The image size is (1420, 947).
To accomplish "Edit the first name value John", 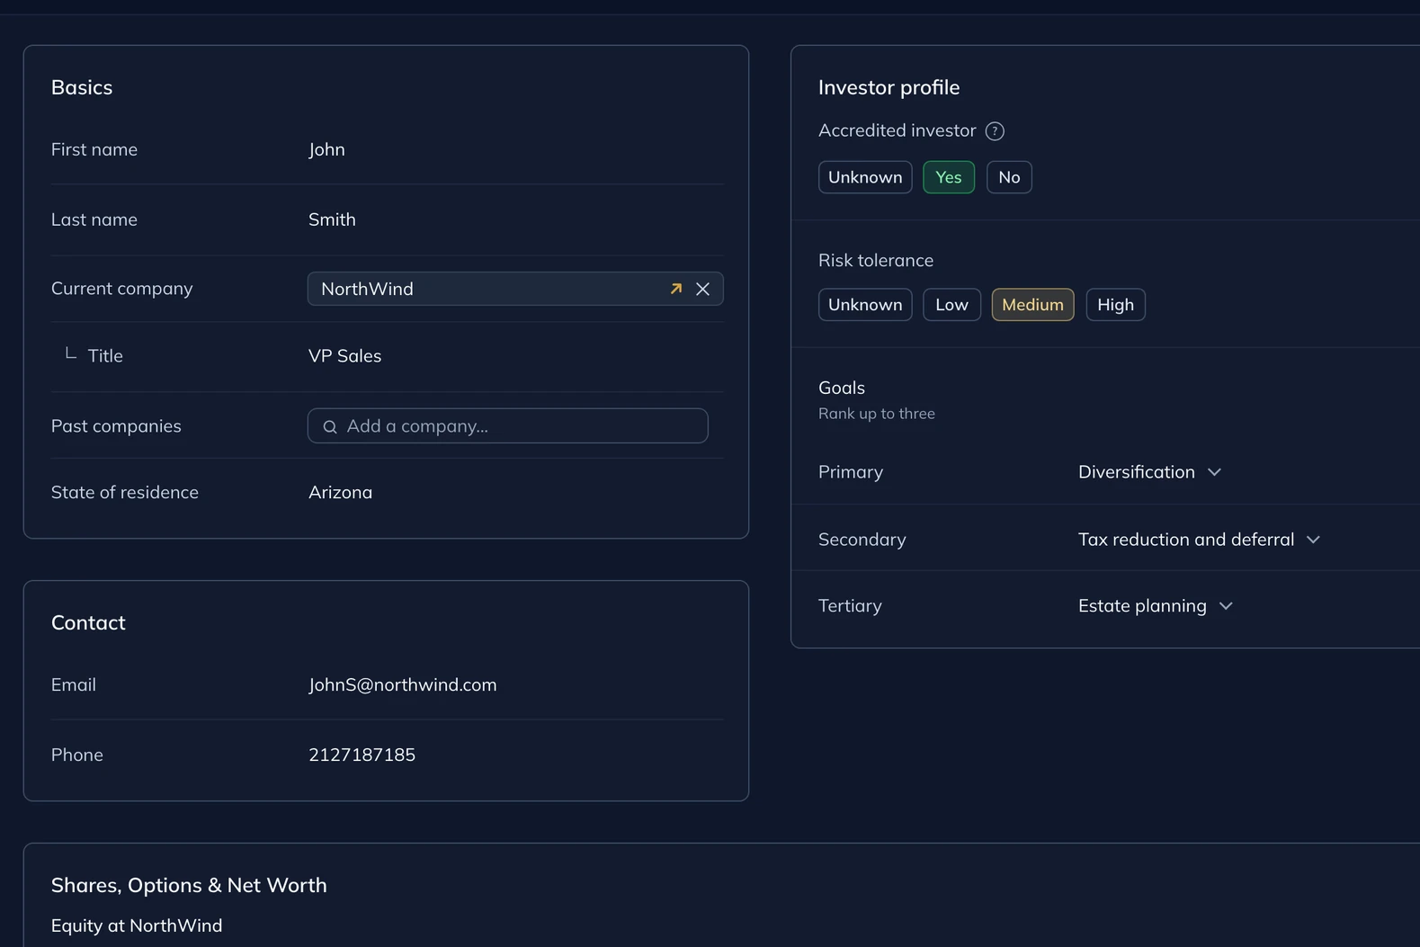I will pyautogui.click(x=326, y=149).
